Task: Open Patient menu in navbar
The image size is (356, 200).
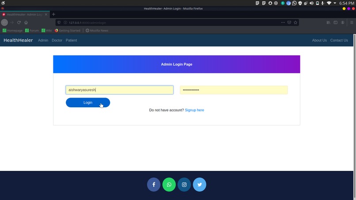Action: (71, 40)
